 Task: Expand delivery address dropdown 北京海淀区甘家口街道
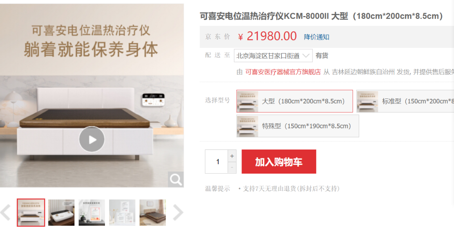click(273, 56)
